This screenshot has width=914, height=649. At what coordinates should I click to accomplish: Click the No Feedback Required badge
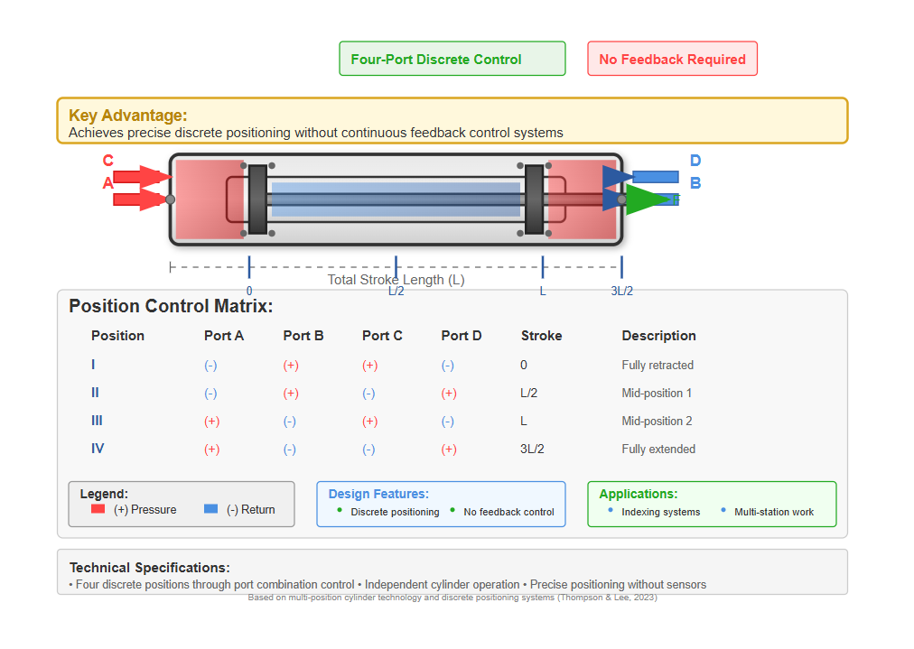pos(672,60)
